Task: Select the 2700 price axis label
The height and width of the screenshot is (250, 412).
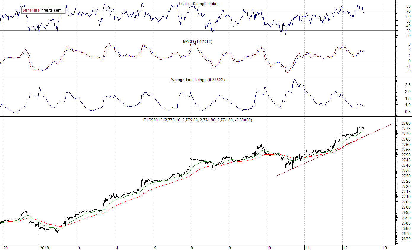Action: (406, 207)
